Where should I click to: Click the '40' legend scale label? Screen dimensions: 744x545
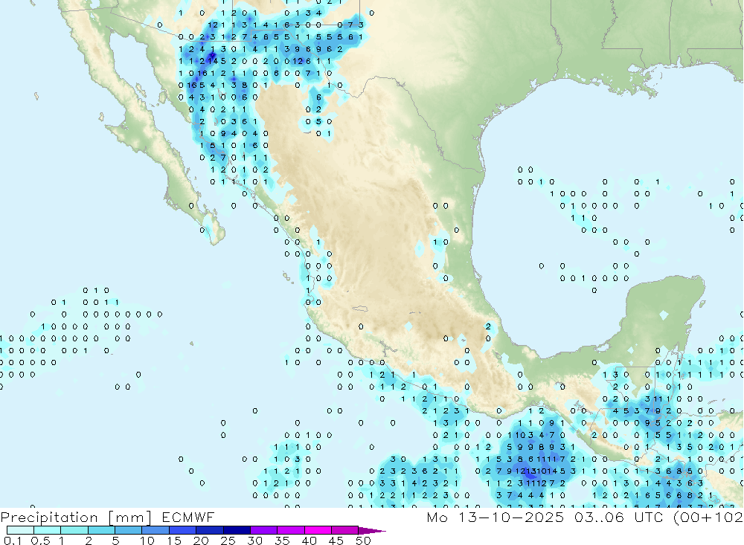310,541
